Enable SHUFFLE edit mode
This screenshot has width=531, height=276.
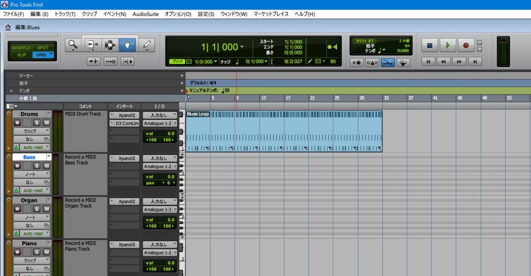coord(21,48)
